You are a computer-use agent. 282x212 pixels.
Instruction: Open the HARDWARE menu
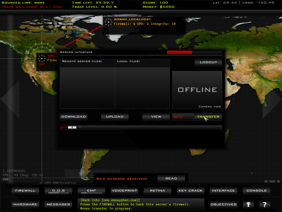pos(25,205)
